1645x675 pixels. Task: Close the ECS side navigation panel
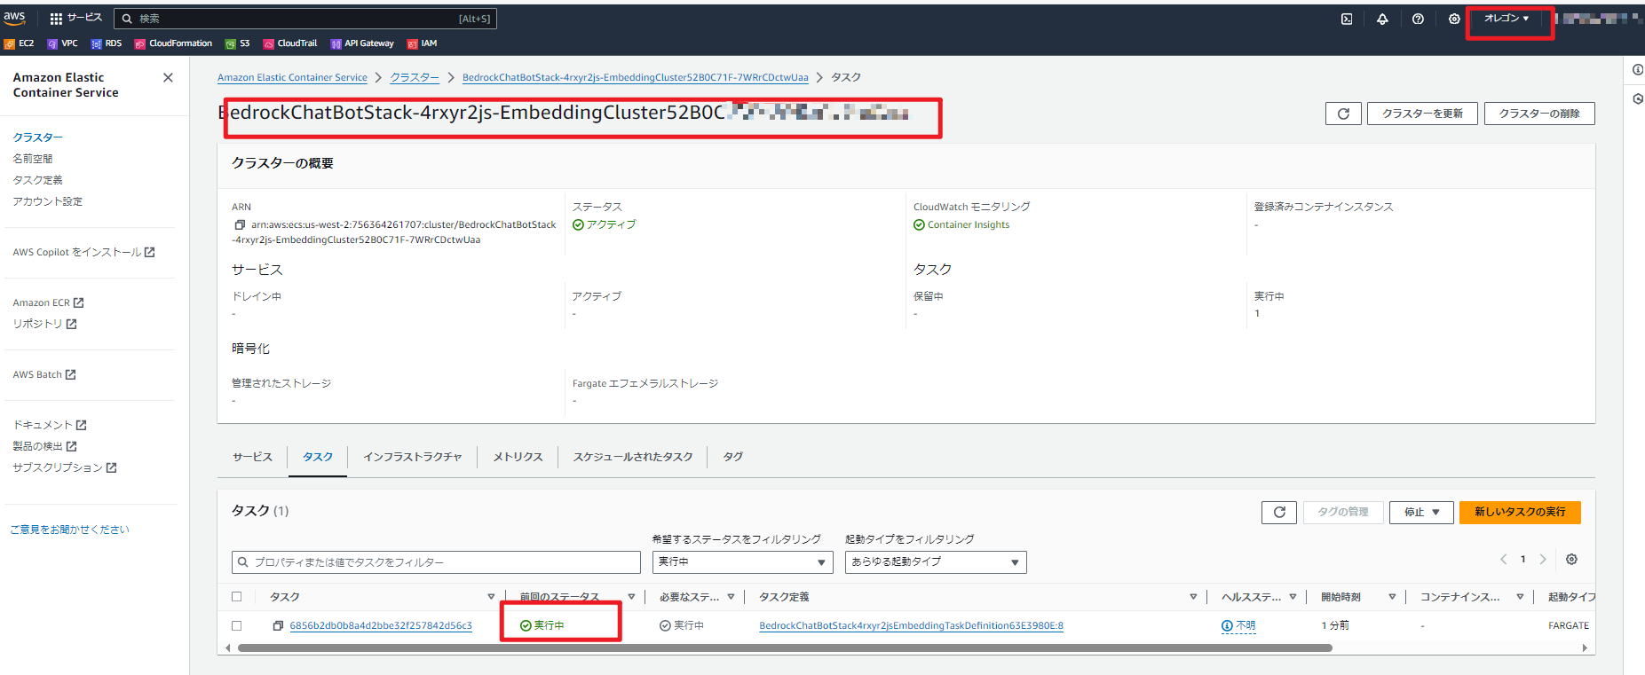point(168,78)
